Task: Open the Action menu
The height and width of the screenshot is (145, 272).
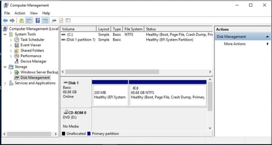Action: point(20,13)
